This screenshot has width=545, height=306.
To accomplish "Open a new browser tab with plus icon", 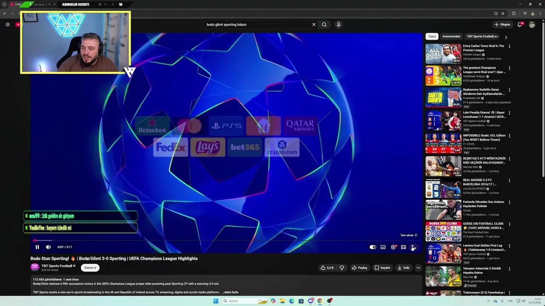I will (x=113, y=4).
